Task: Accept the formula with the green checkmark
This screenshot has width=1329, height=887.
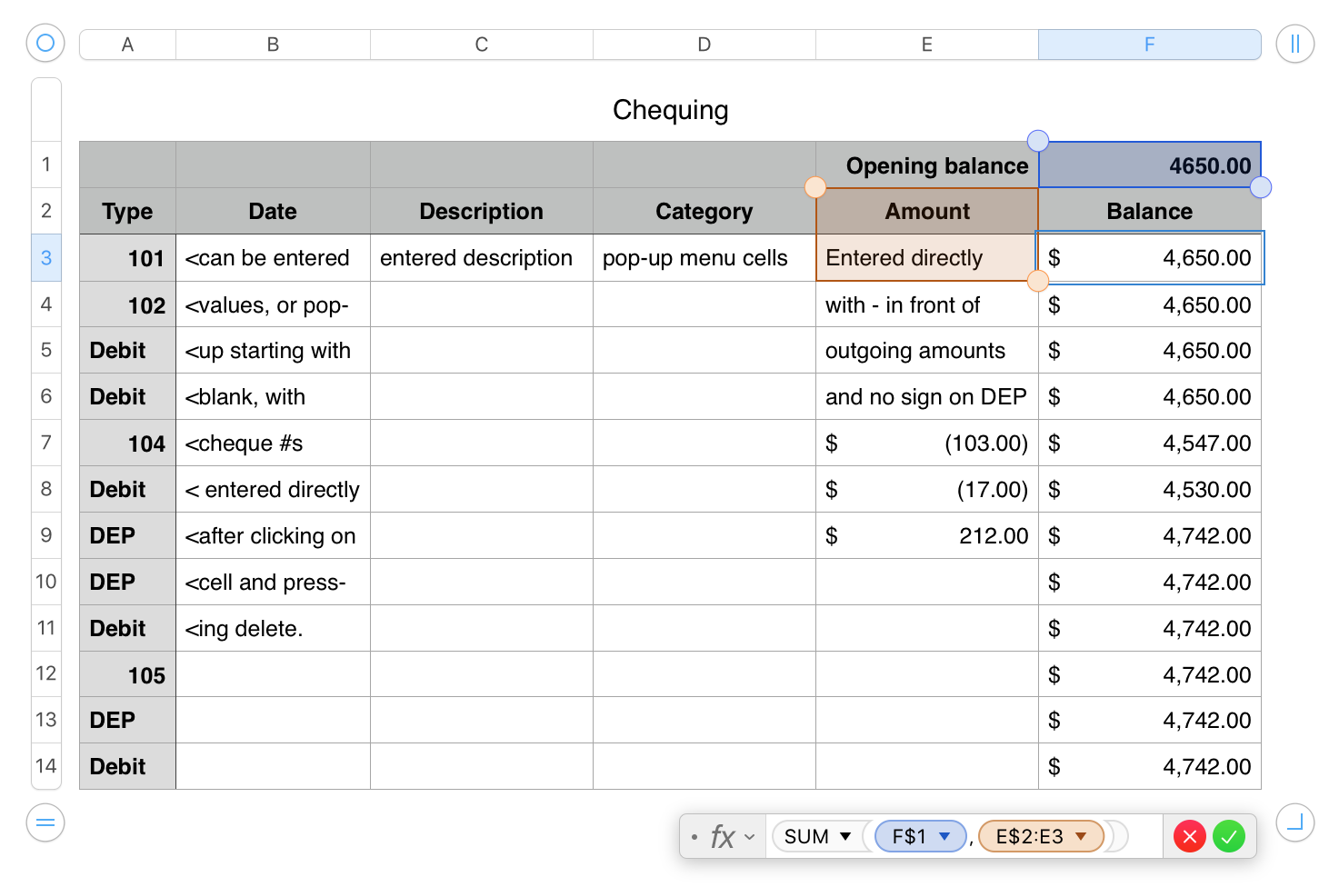Action: (x=1229, y=836)
